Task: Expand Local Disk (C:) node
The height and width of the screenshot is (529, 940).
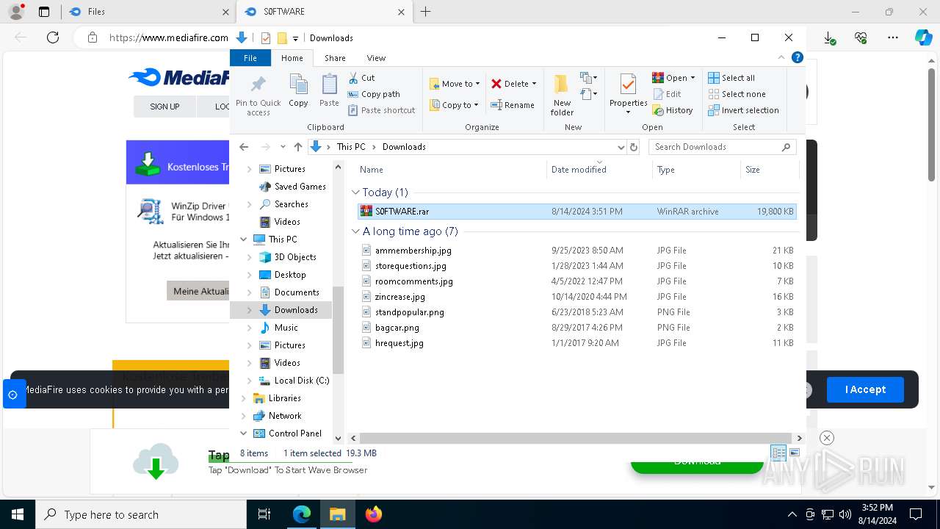Action: [250, 381]
